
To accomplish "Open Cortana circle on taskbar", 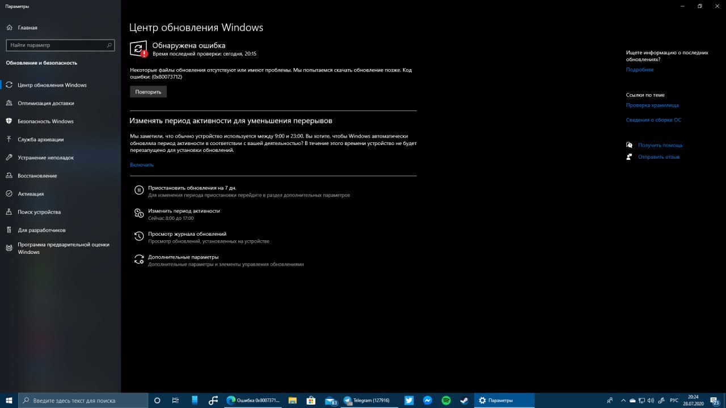I will tap(157, 400).
